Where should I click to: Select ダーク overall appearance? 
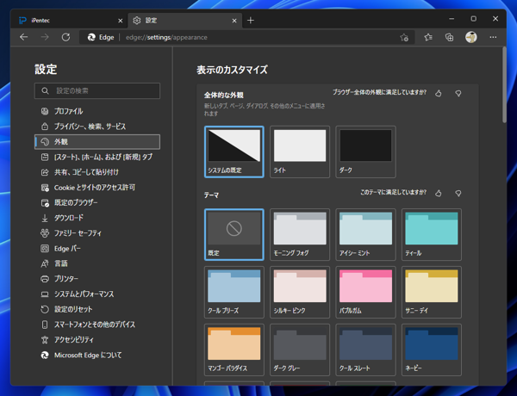point(365,152)
